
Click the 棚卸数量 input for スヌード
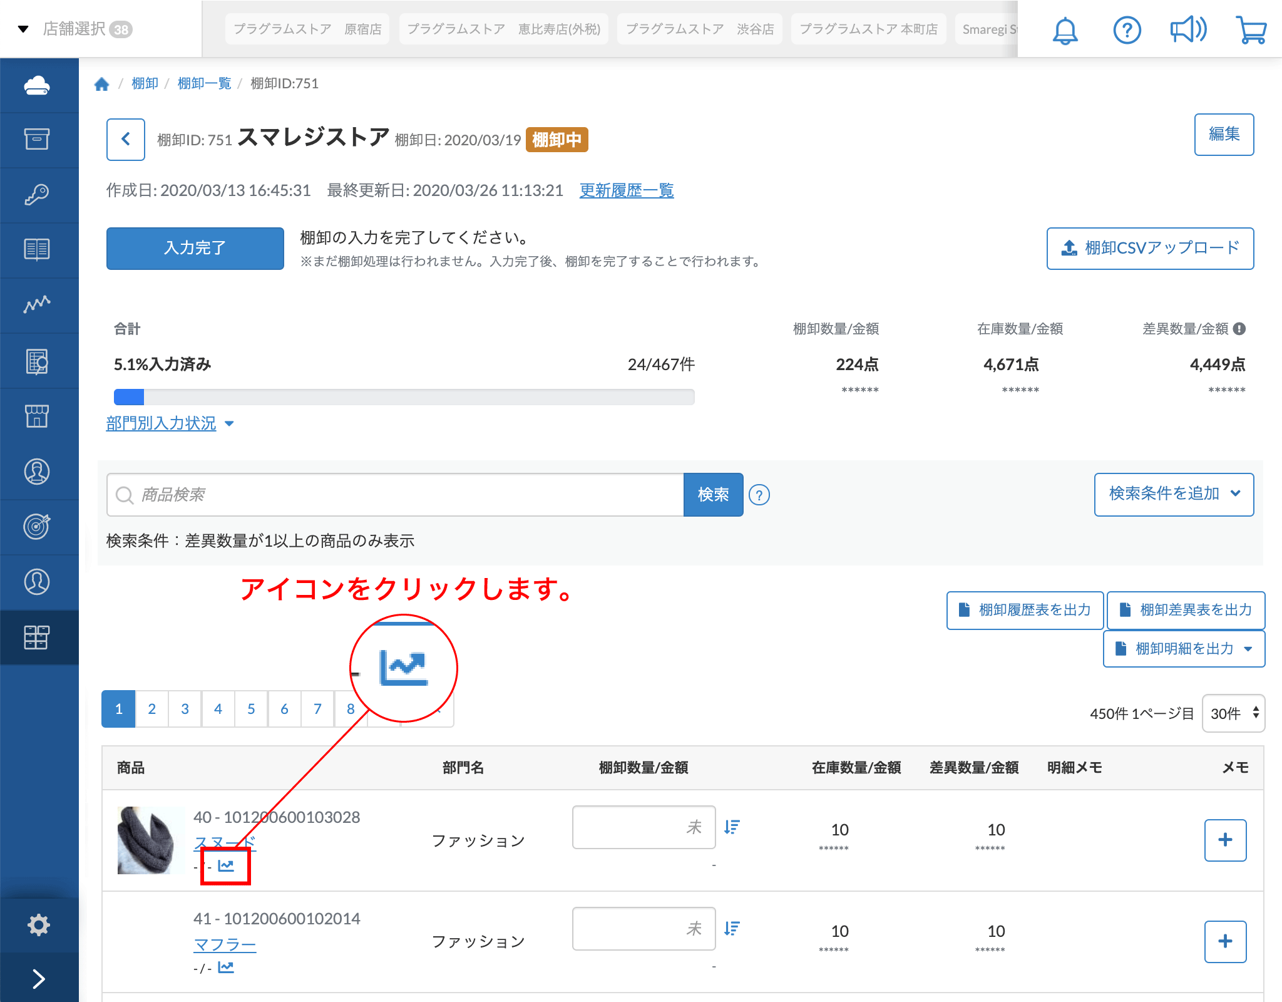click(x=644, y=827)
